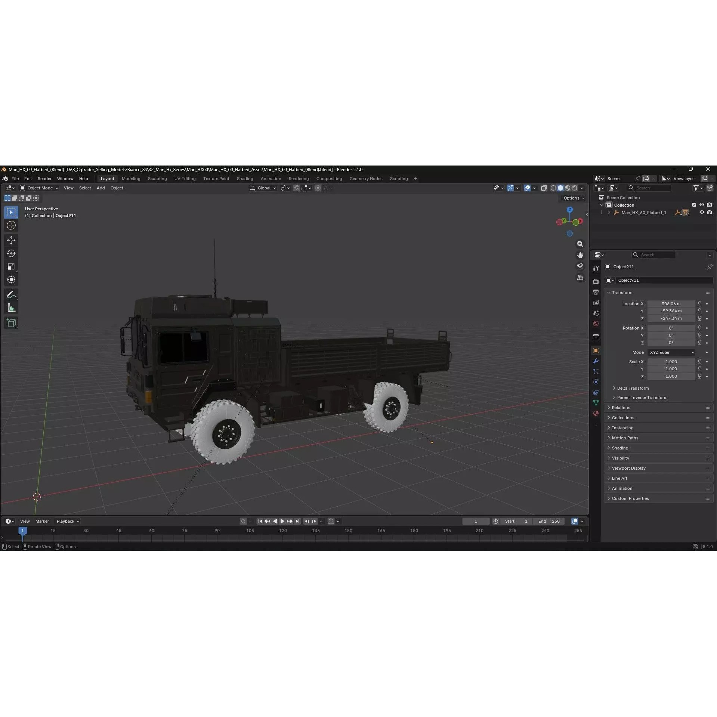
Task: Switch viewport to Rendered shading mode
Action: pyautogui.click(x=575, y=188)
